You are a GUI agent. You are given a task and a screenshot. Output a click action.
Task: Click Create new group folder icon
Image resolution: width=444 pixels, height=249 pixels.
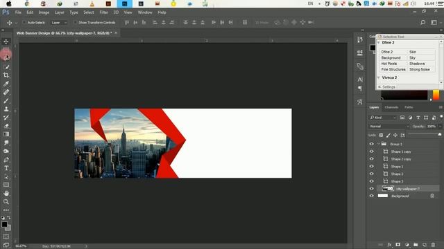(416, 245)
